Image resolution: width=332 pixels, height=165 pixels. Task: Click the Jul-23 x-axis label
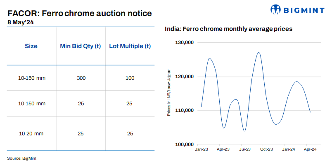244,150
